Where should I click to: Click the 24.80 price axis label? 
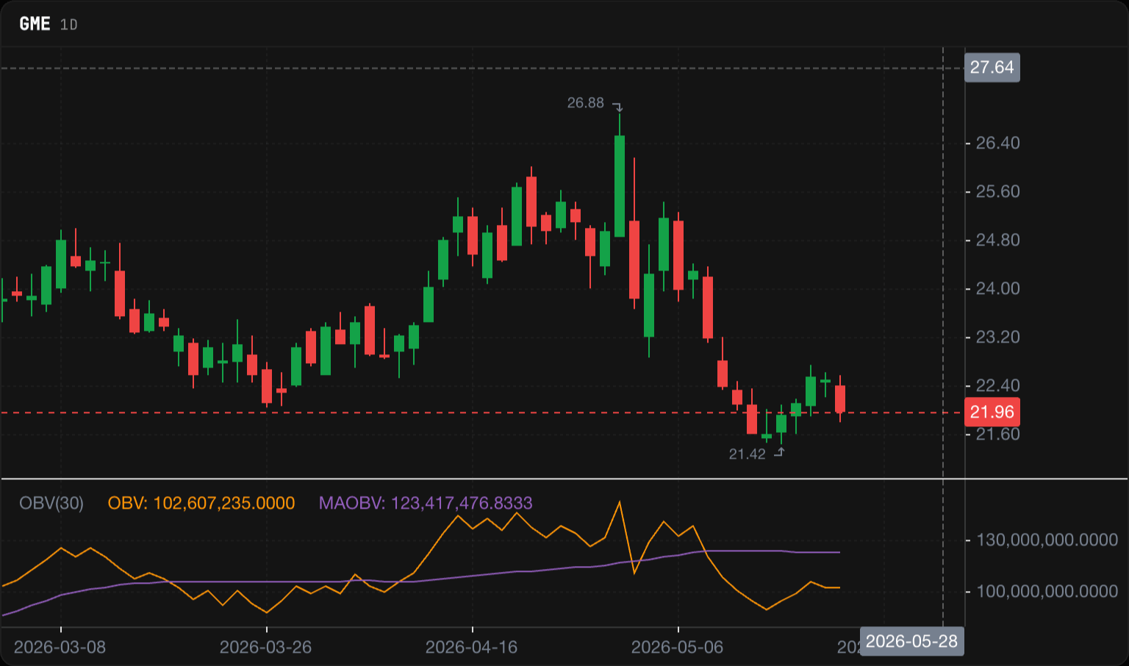click(x=997, y=240)
